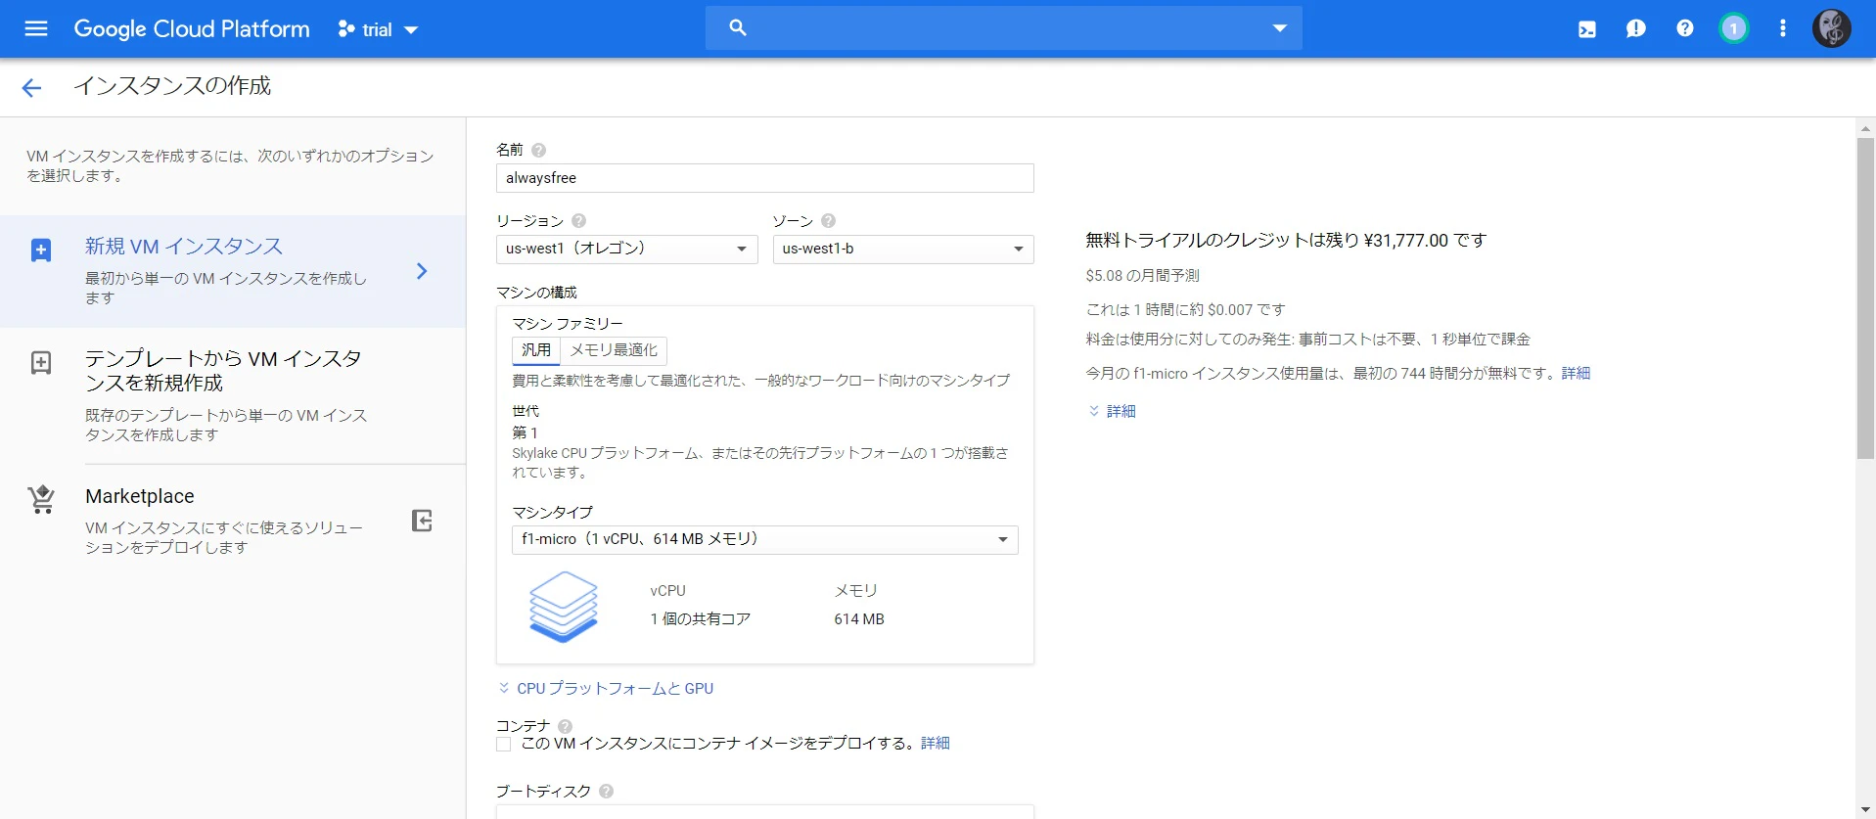Focus the top search box

coord(1003,28)
